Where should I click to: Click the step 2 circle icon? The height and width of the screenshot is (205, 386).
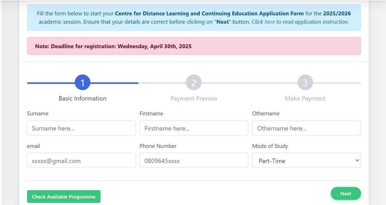click(194, 83)
